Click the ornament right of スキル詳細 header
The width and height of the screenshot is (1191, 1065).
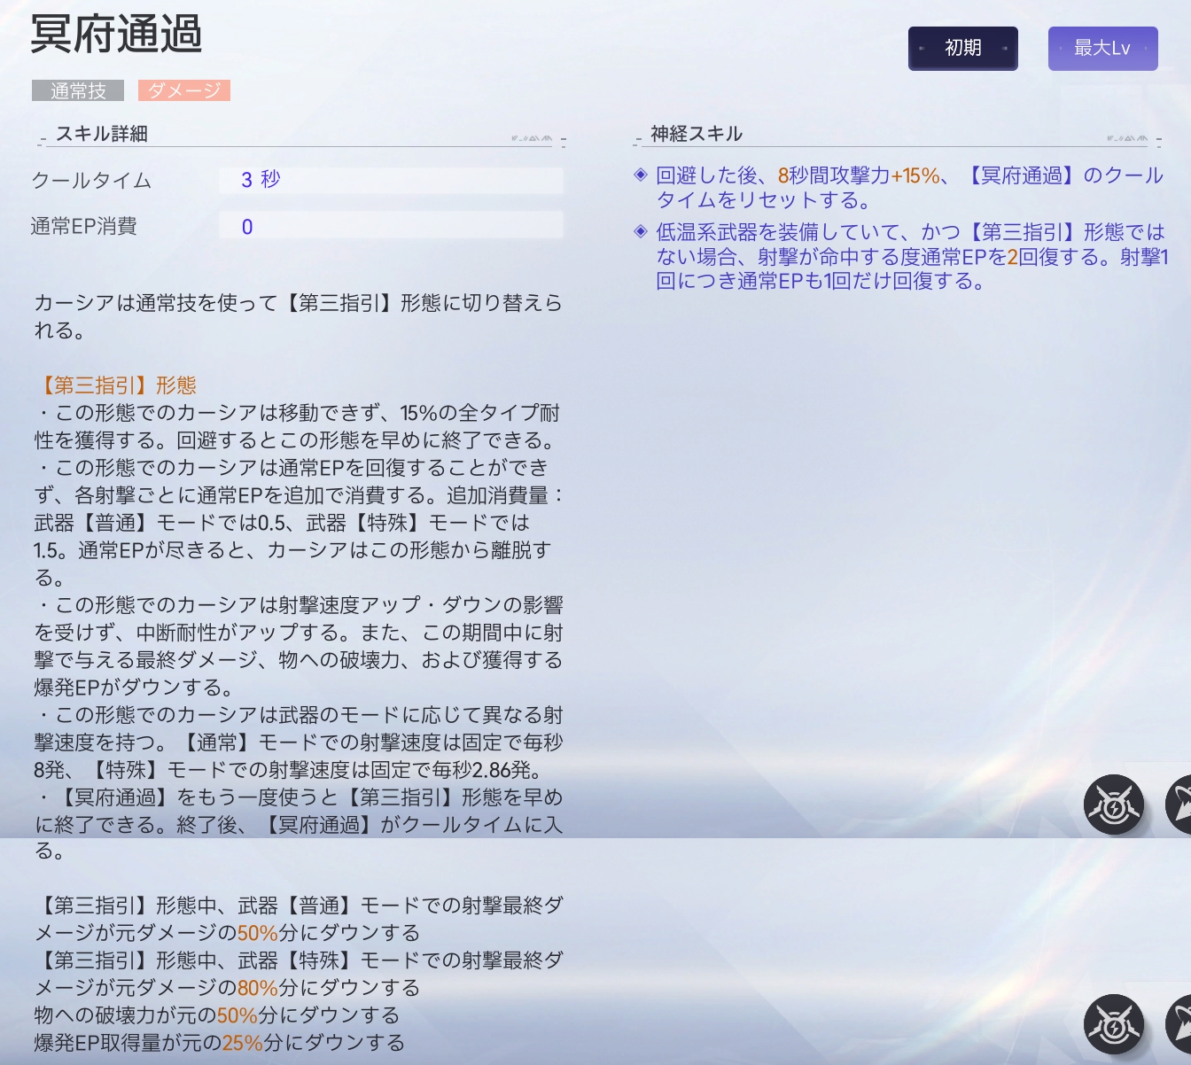coord(533,138)
